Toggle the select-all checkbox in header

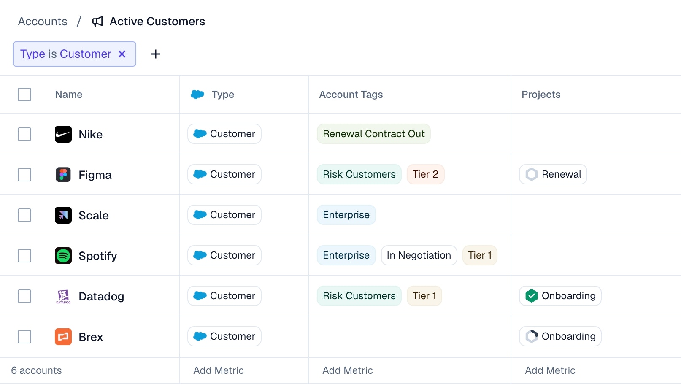pyautogui.click(x=24, y=95)
